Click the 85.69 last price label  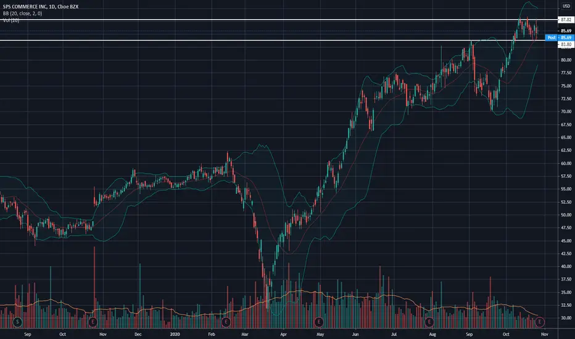[x=566, y=31]
